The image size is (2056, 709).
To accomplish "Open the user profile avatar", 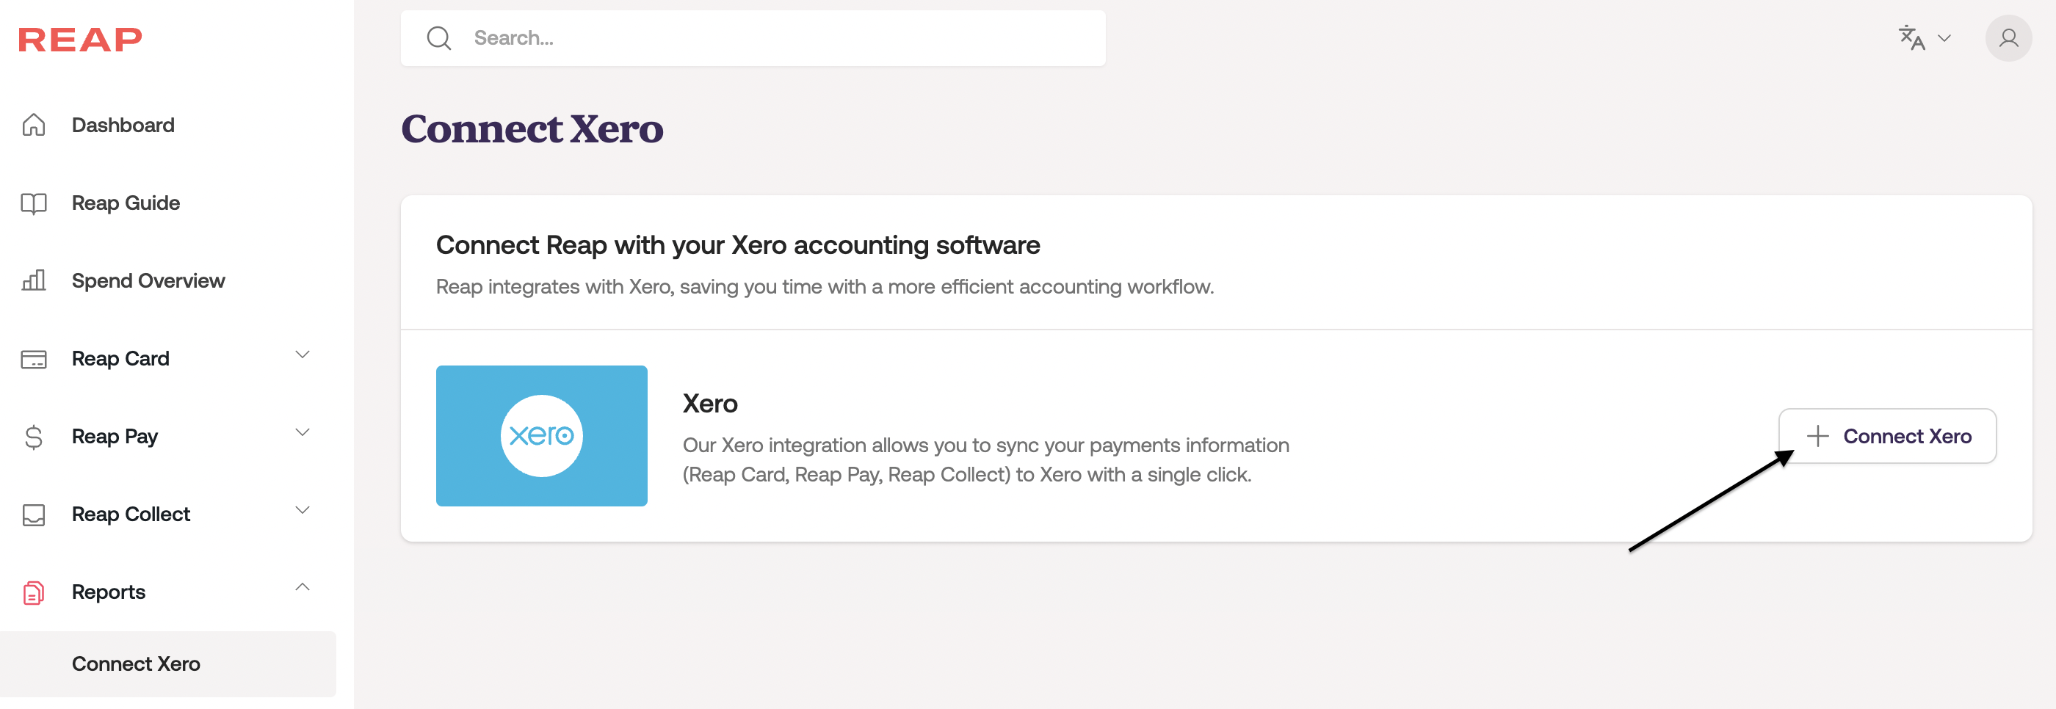I will (2008, 37).
